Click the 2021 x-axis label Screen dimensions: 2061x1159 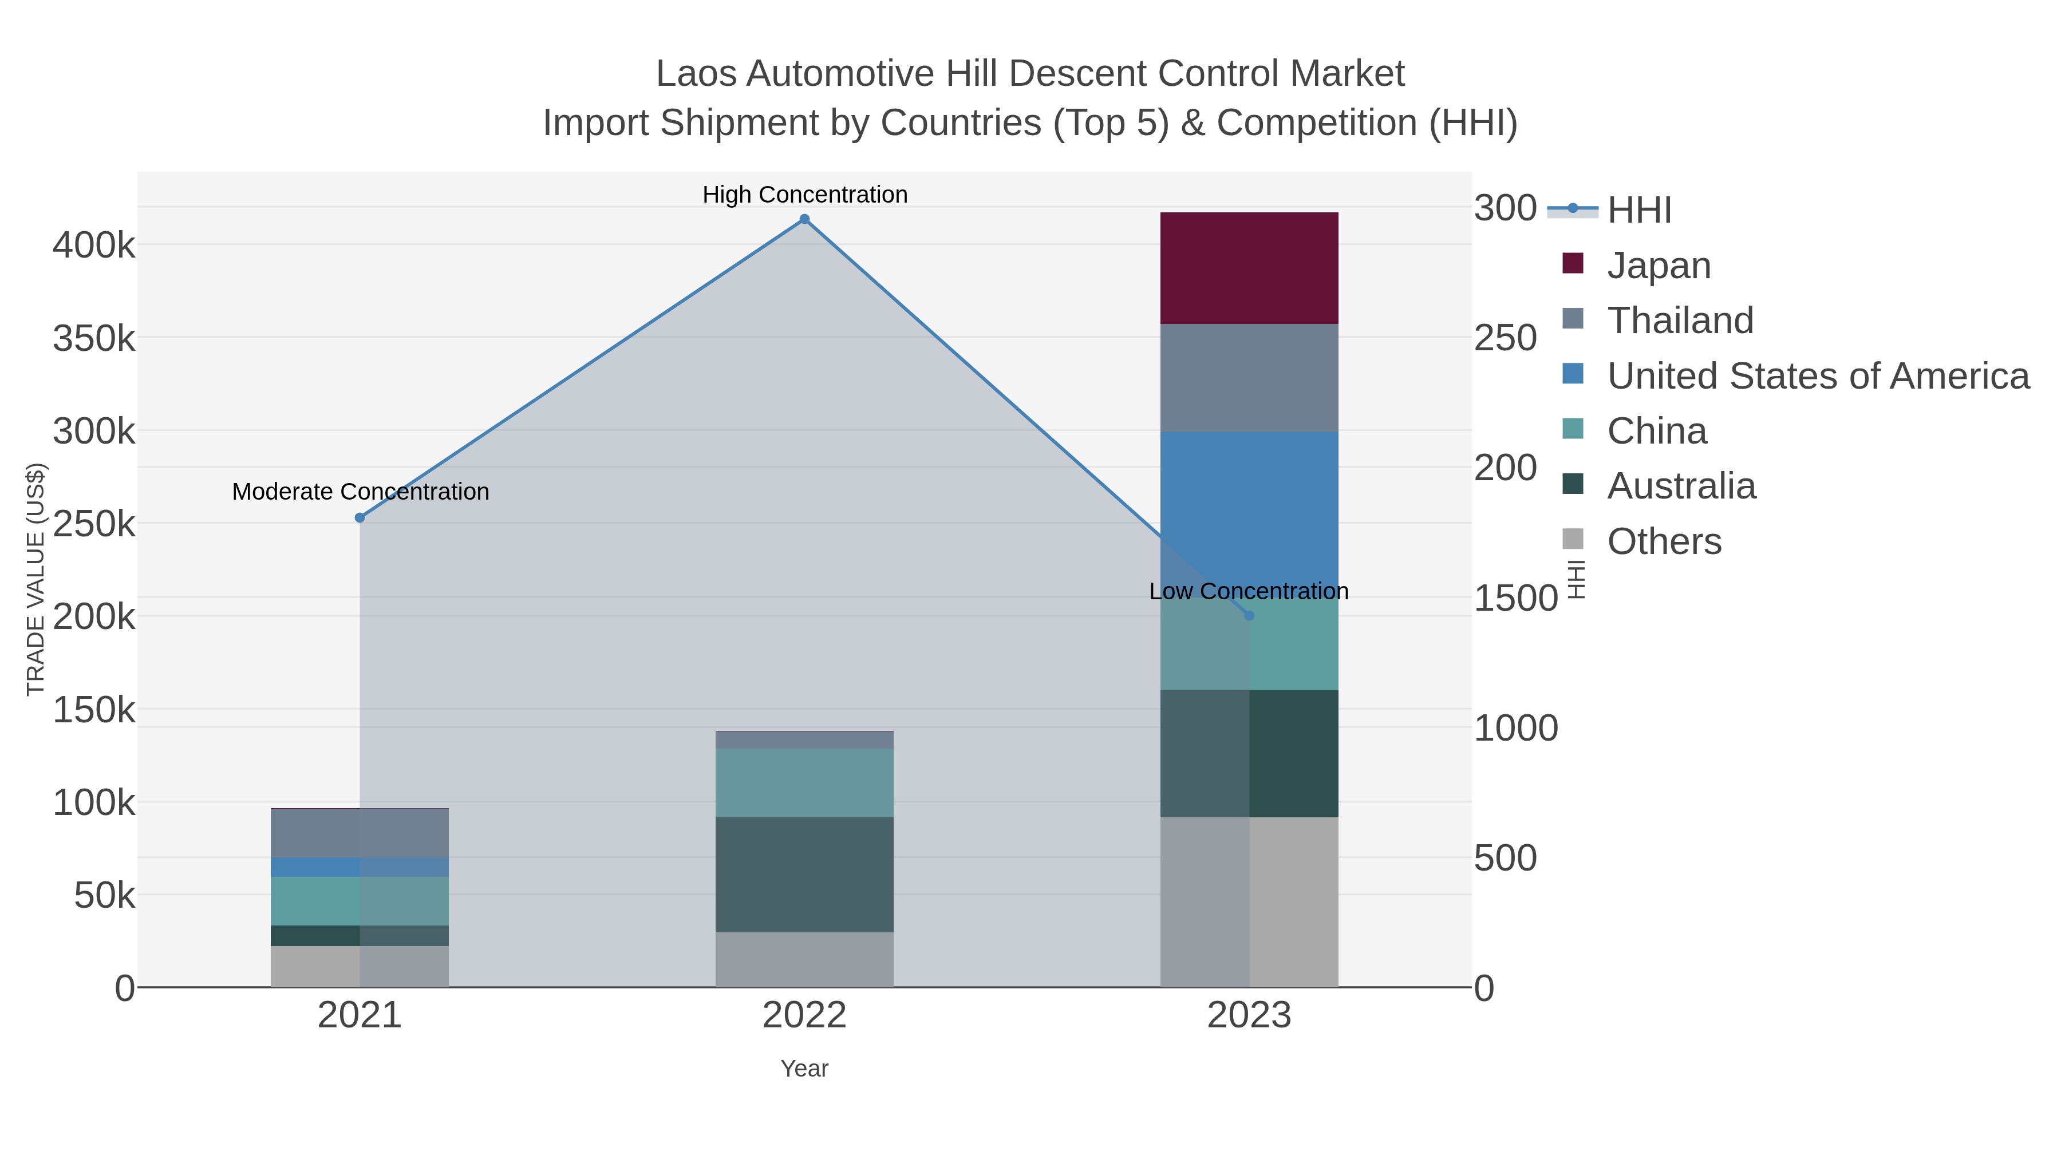360,1016
